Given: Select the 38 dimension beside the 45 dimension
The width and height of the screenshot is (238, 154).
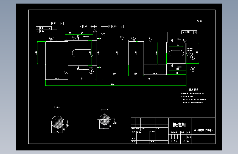Looking at the screenshot, I should pos(70,33).
